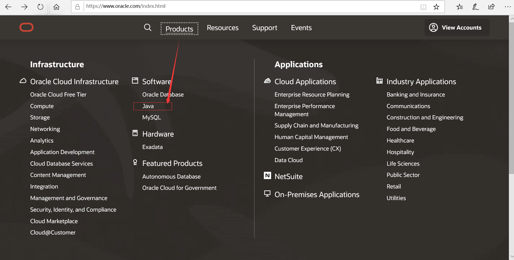Open Enterprise Performance Management link
The width and height of the screenshot is (514, 260).
pyautogui.click(x=305, y=110)
